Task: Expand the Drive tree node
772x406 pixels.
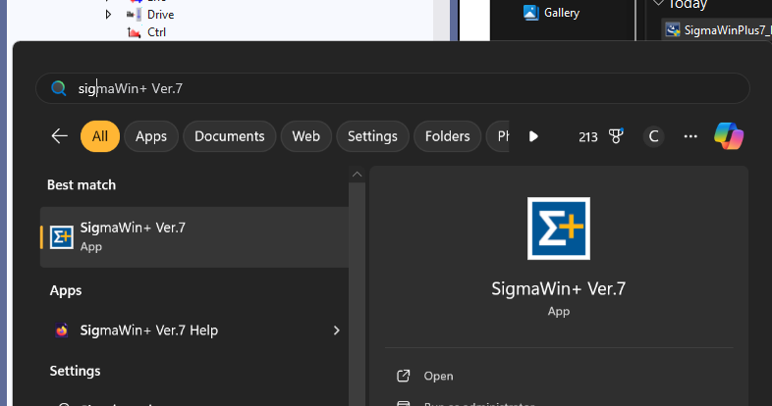Action: [108, 15]
